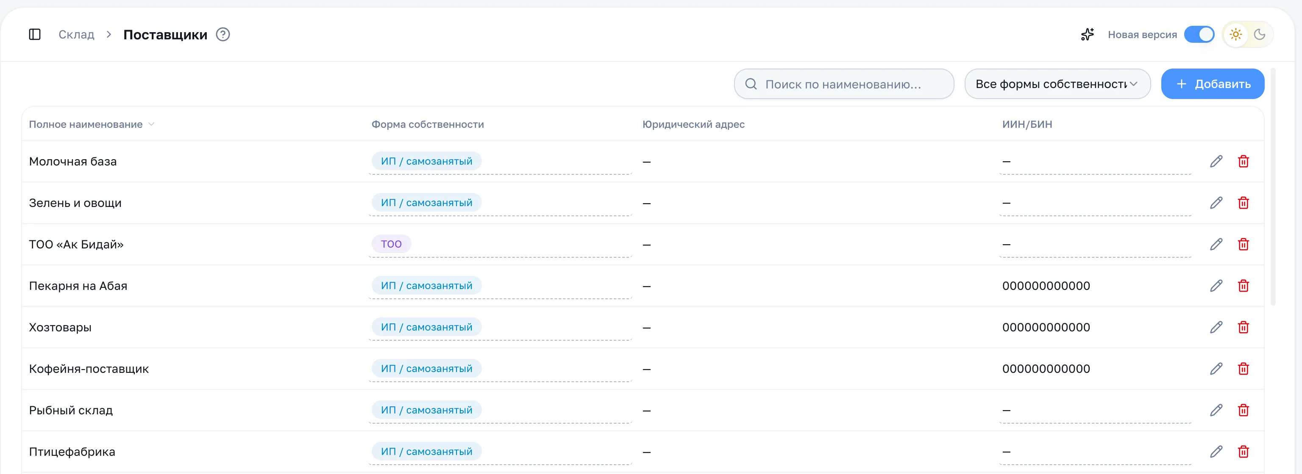Sort by Полное наименование column
1302x474 pixels.
coord(91,124)
